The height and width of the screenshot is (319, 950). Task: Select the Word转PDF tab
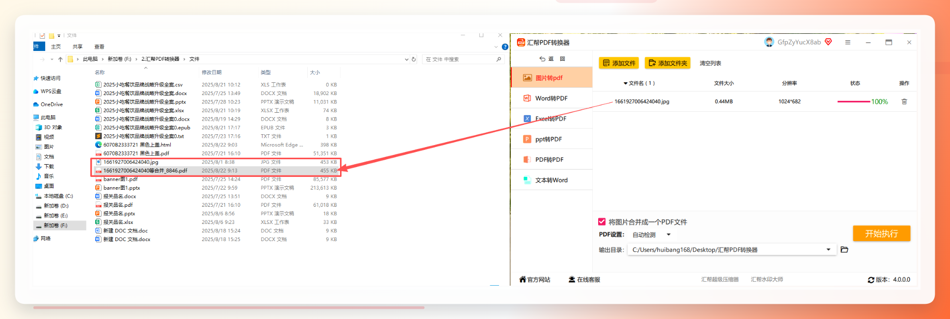(x=552, y=98)
